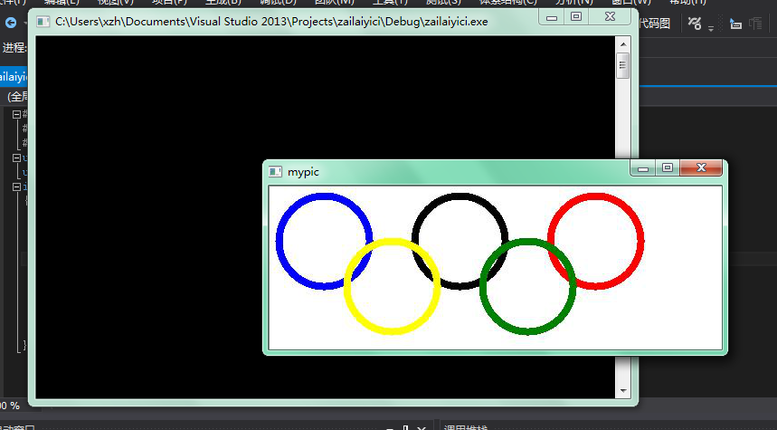Screen dimensions: 777x430
Task: Collapse the second code block outlining marker
Action: pyautogui.click(x=16, y=158)
